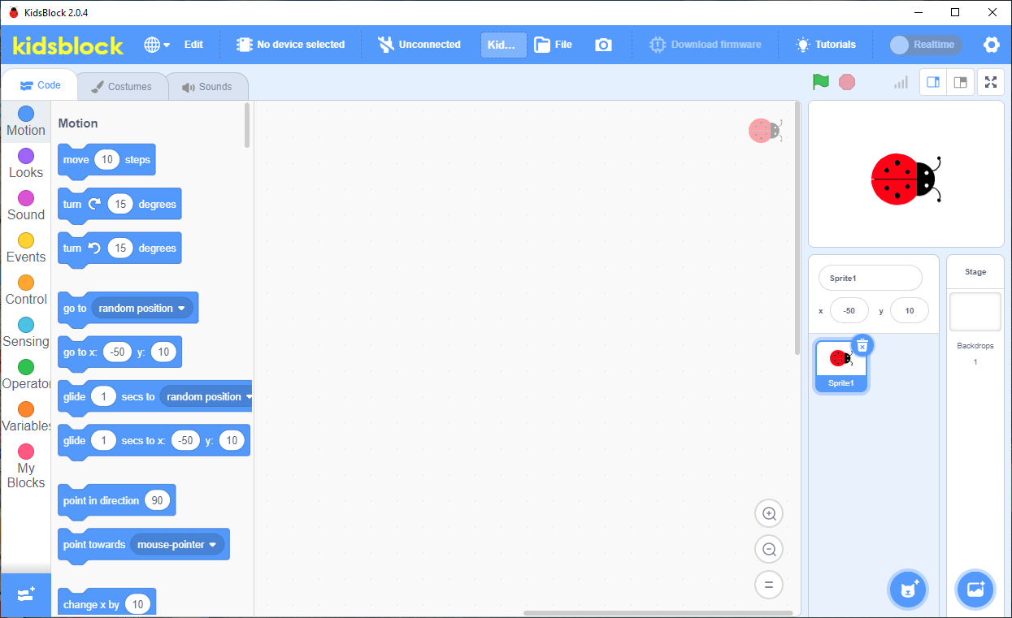Select the Sprite1 thumbnail
1012x618 pixels.
[x=841, y=366]
